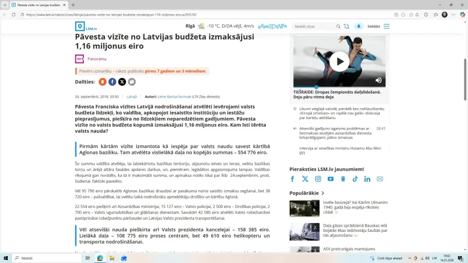The image size is (468, 263).
Task: Open author Liene Barisa-Sermule link
Action: [174, 97]
